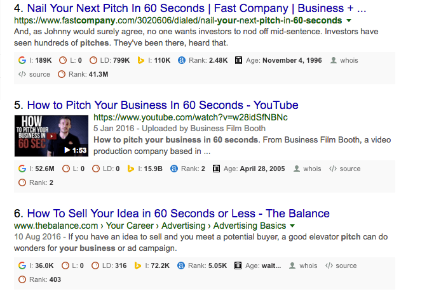Click source link in The Balance result bar
The height and width of the screenshot is (294, 434).
[346, 265]
